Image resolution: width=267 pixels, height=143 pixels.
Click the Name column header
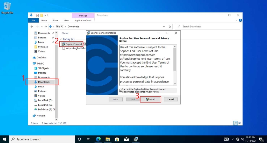(65, 33)
